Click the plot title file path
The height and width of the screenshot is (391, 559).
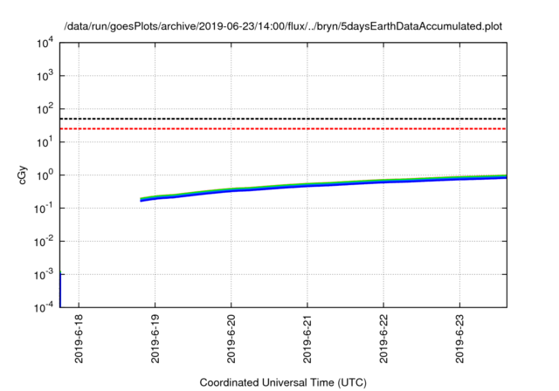(283, 27)
